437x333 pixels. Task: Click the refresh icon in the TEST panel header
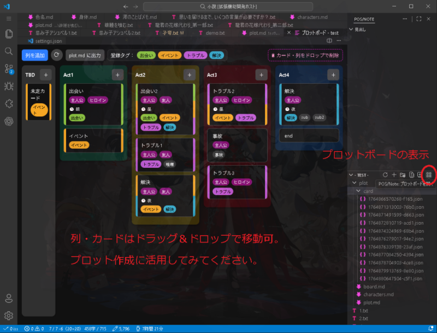tap(386, 175)
